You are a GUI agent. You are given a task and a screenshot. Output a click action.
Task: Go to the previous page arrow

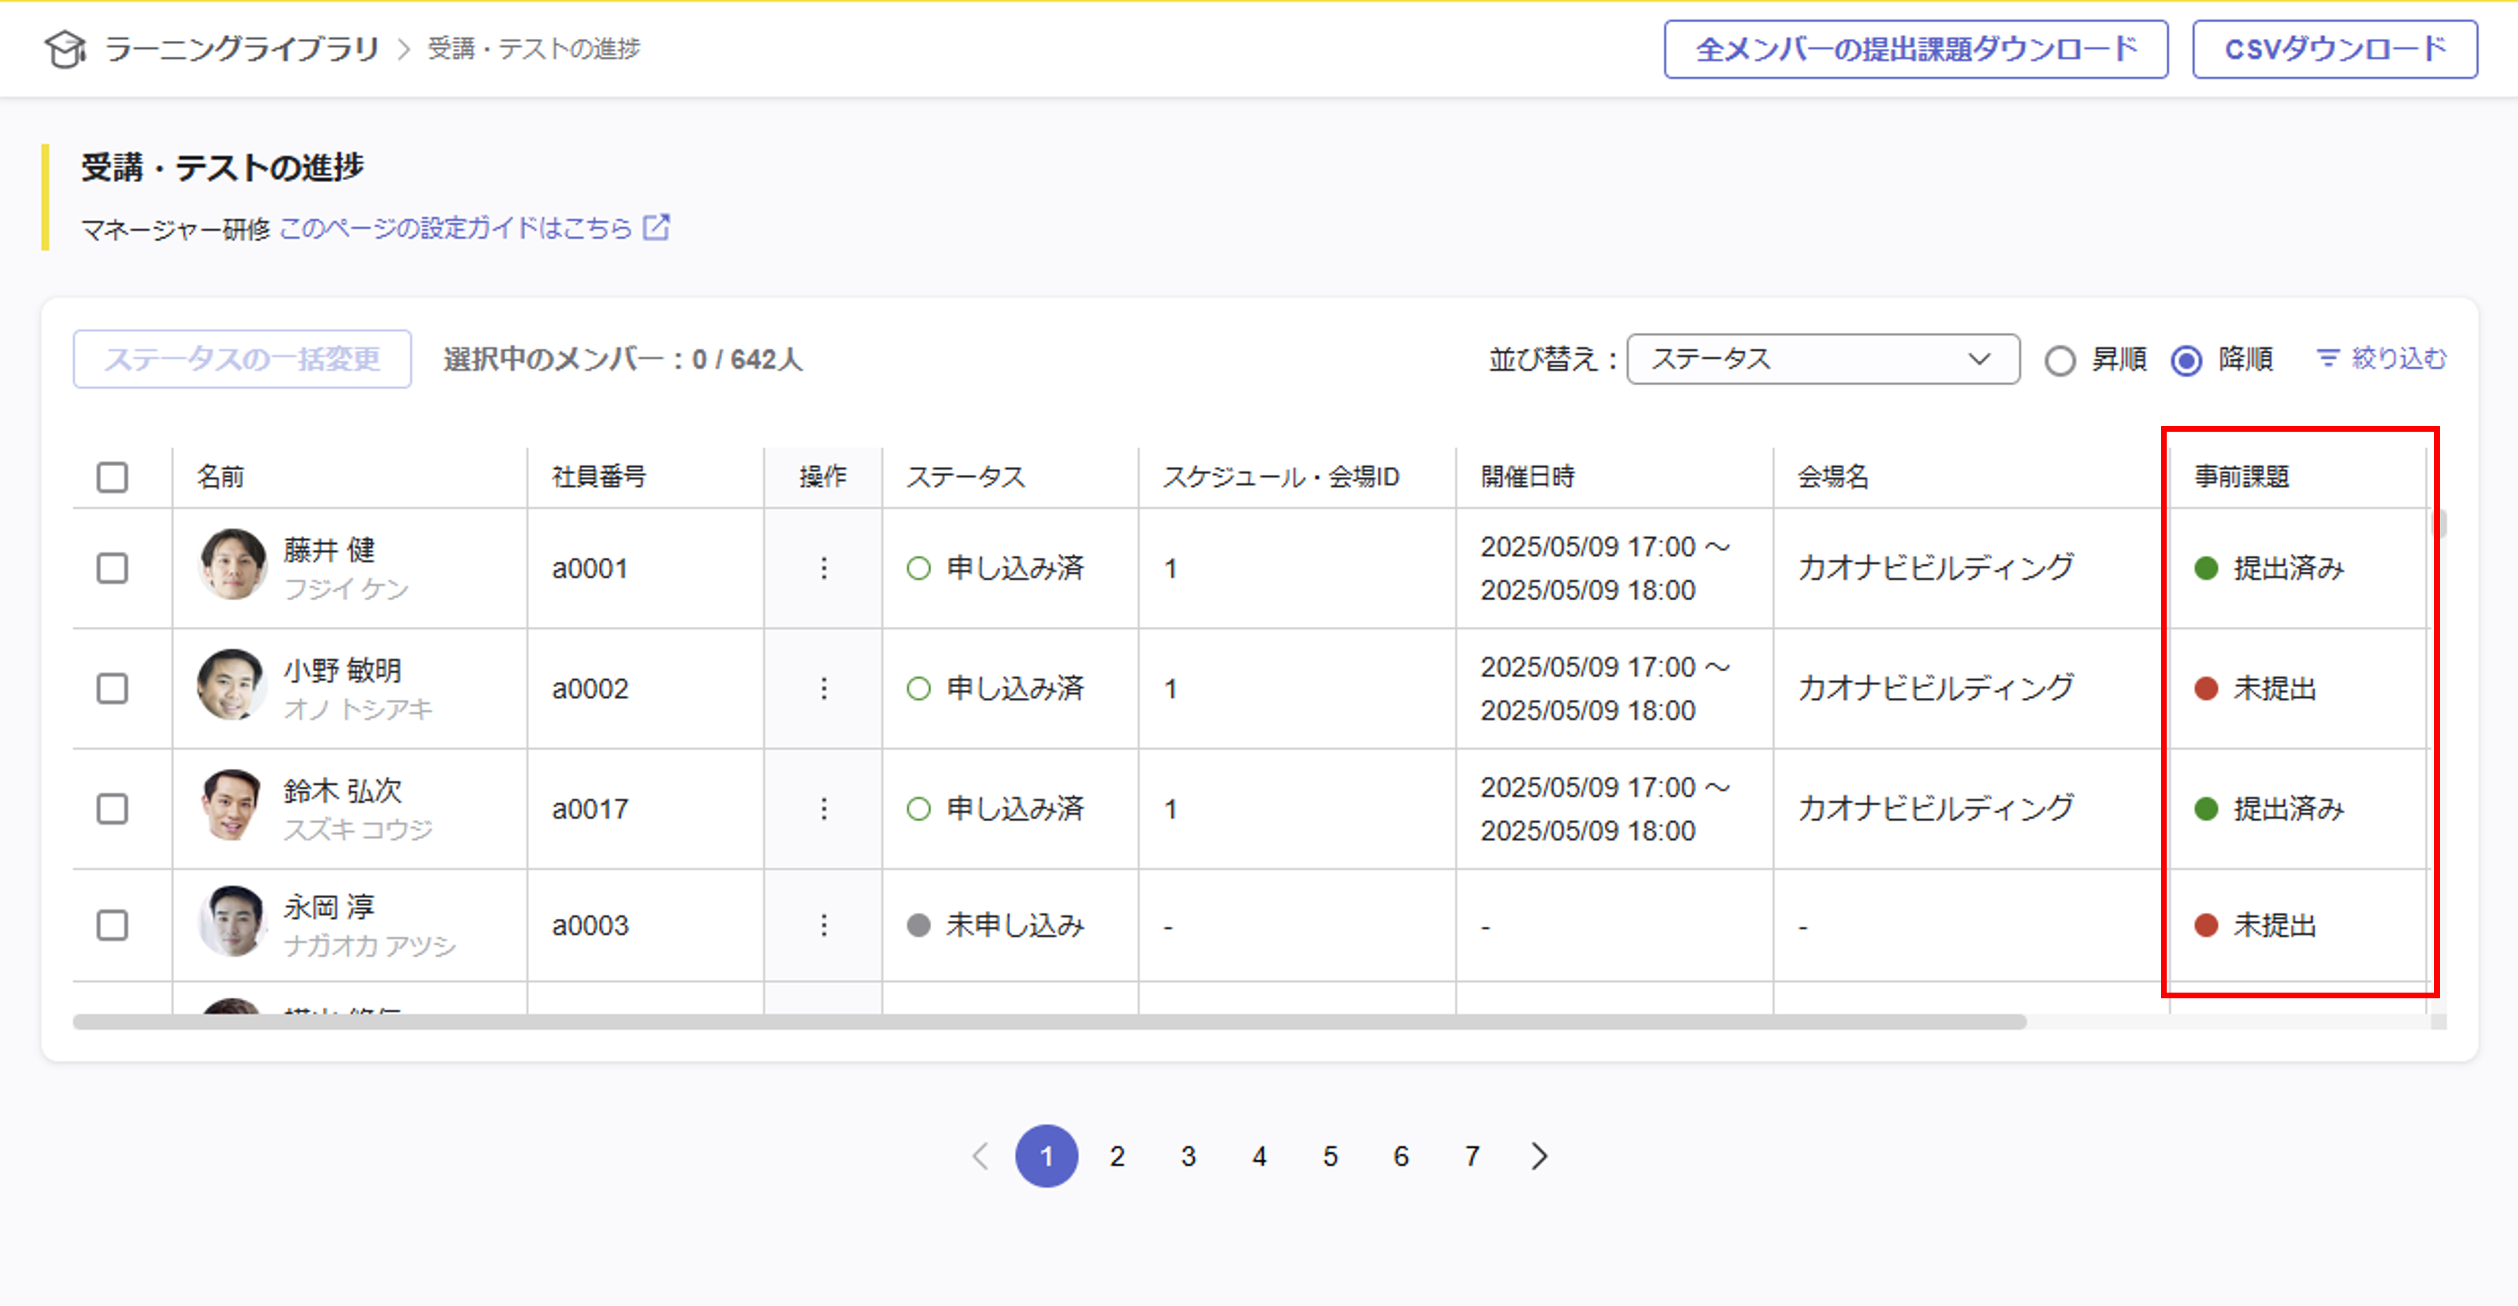(980, 1156)
